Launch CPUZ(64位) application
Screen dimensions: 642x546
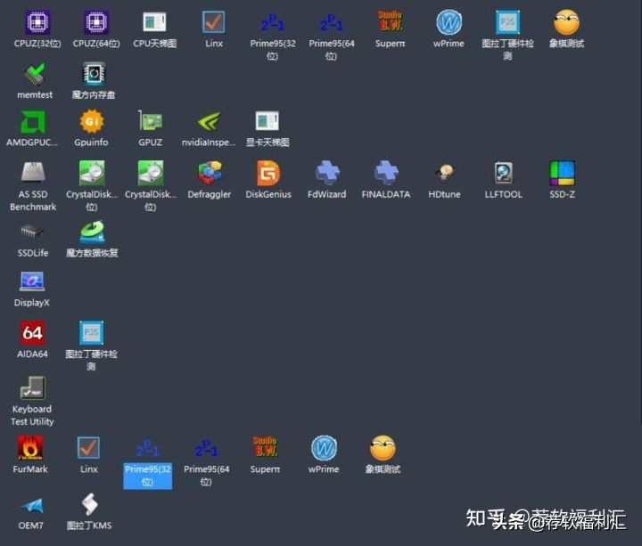(95, 23)
